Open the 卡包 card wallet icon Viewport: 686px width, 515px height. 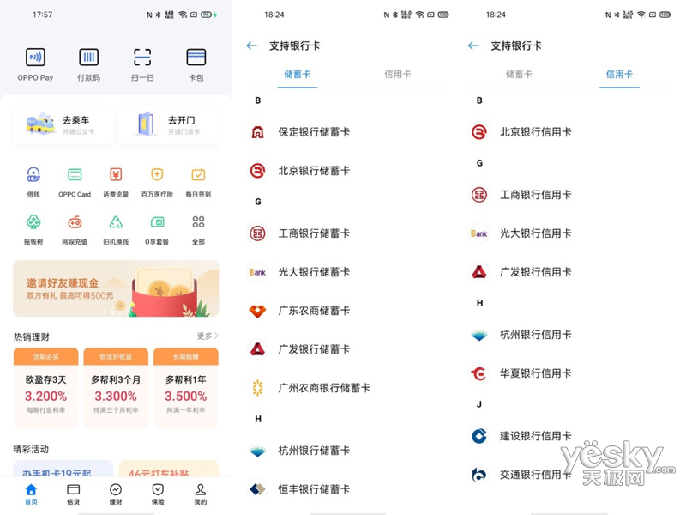pyautogui.click(x=196, y=58)
